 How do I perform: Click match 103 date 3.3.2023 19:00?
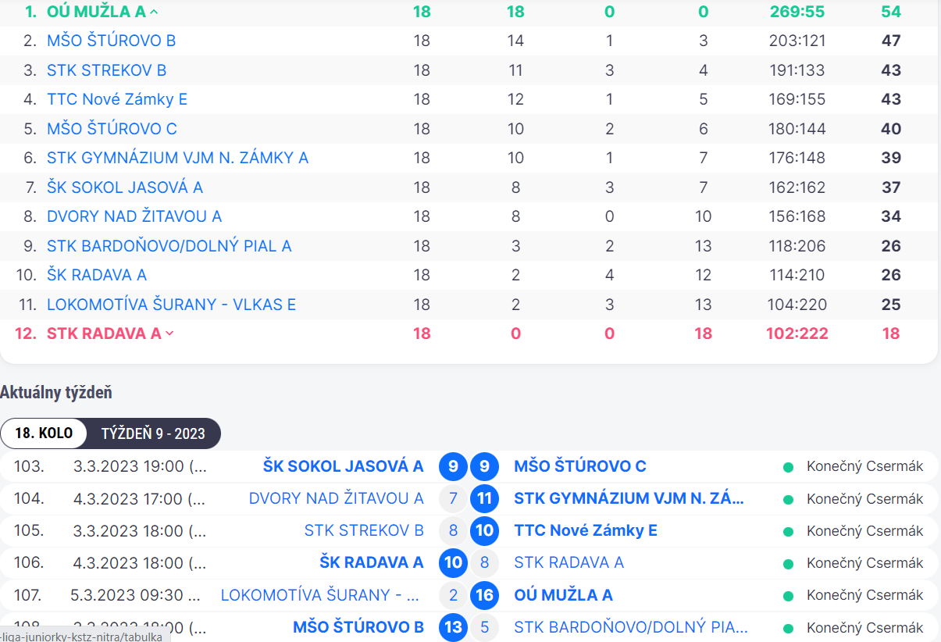tap(140, 466)
